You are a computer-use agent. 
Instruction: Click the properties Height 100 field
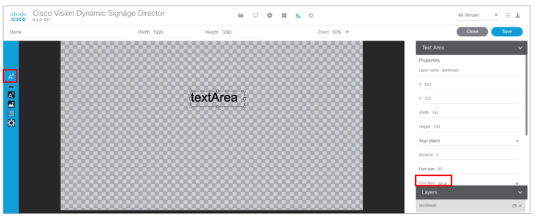click(x=469, y=127)
